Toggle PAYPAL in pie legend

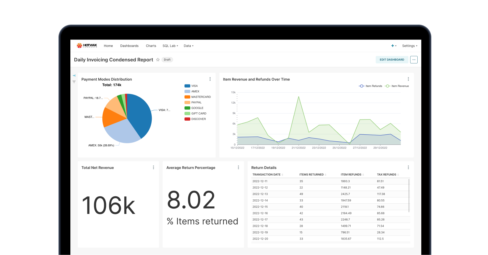(193, 102)
